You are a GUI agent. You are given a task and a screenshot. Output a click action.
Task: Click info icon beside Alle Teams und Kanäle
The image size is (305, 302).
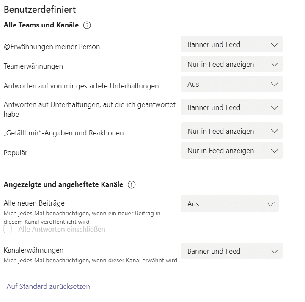pos(87,25)
